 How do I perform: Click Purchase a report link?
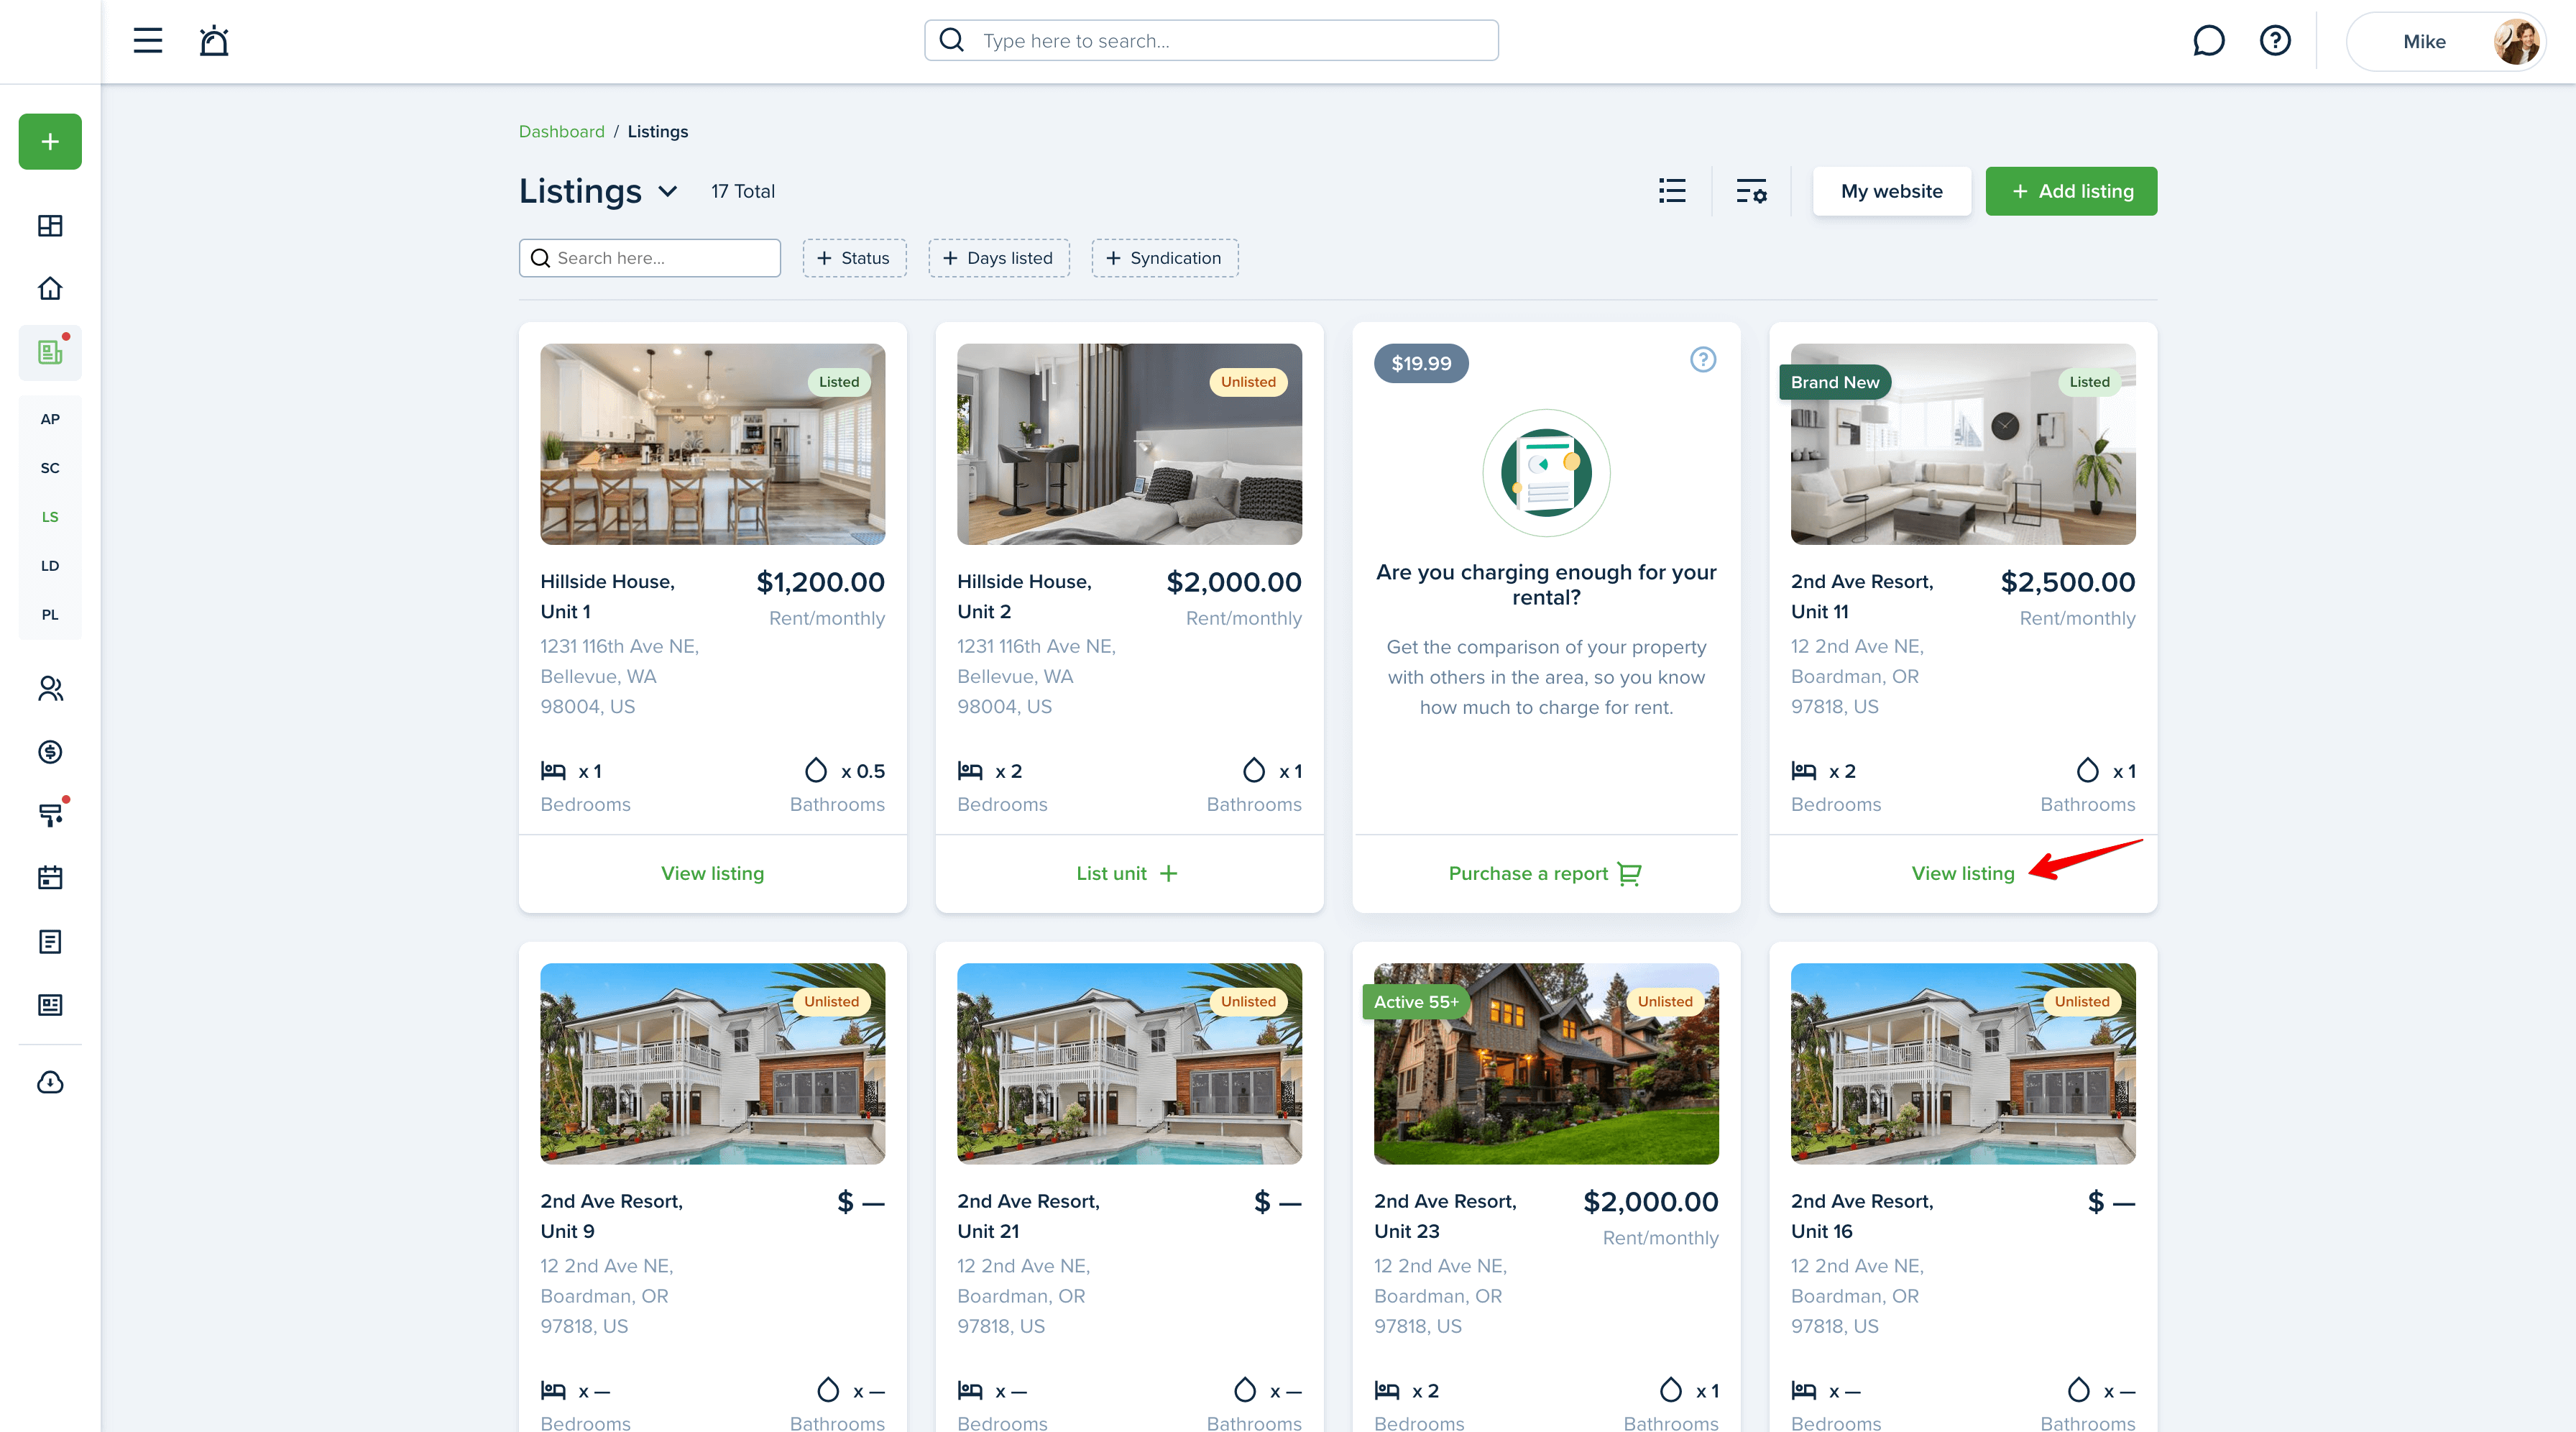point(1545,874)
